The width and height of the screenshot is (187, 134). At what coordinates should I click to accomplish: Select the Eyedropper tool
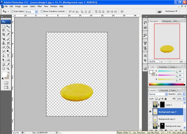click(x=8, y=65)
